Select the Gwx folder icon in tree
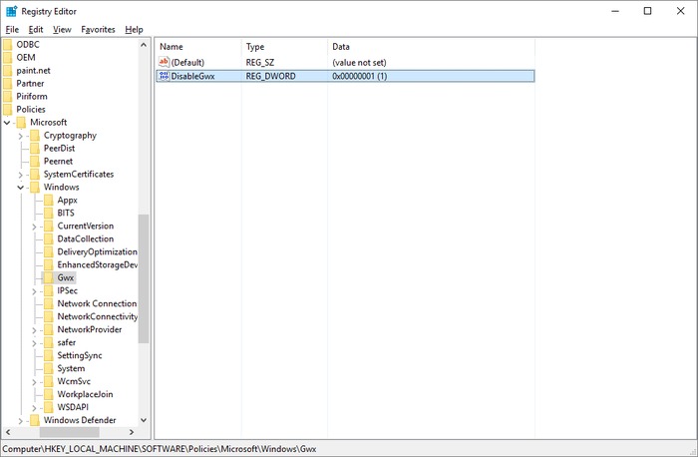Viewport: 698px width, 457px height. 49,277
